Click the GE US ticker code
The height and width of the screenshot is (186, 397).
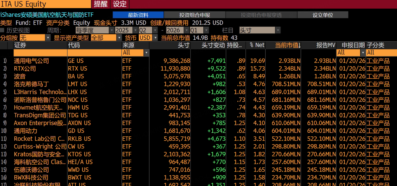coord(76,61)
